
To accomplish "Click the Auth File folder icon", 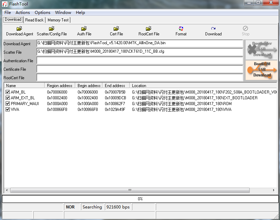I will pos(84,29).
